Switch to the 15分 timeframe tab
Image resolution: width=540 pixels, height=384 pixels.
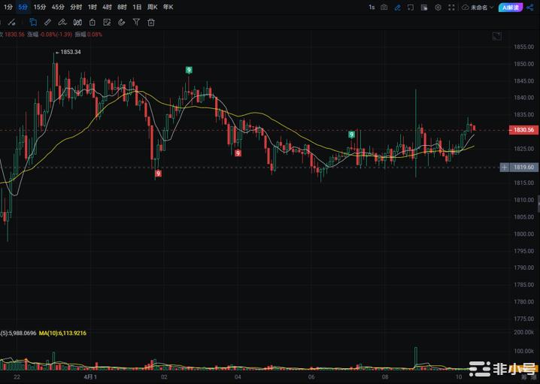[40, 7]
